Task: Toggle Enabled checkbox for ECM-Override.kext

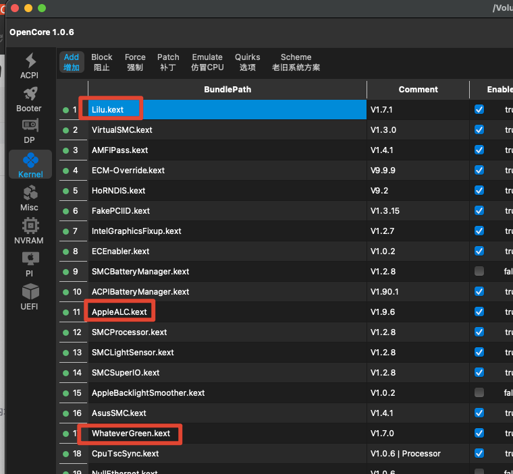Action: pos(479,170)
